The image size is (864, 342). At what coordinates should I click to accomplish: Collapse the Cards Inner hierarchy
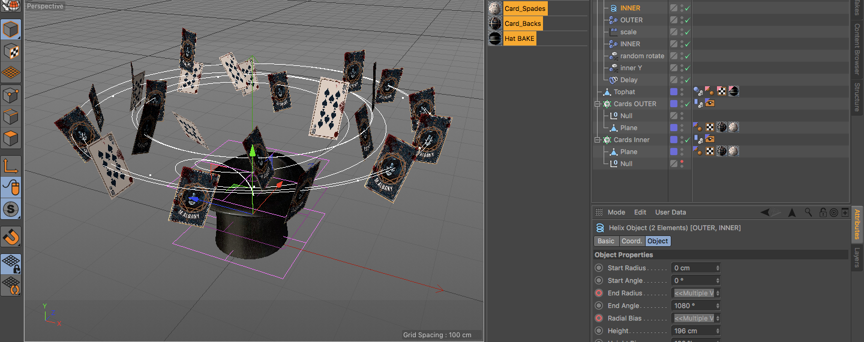pyautogui.click(x=598, y=140)
